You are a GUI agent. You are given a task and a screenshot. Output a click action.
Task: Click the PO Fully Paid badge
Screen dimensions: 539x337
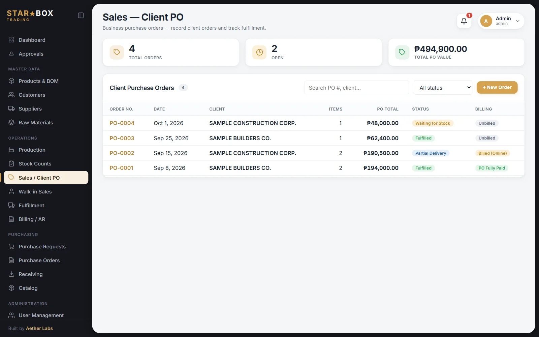pos(492,168)
